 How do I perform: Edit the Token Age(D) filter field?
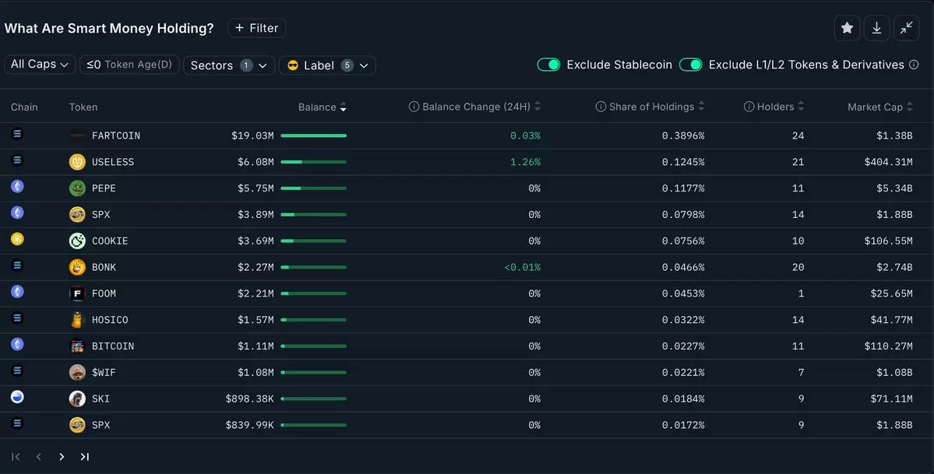(130, 65)
